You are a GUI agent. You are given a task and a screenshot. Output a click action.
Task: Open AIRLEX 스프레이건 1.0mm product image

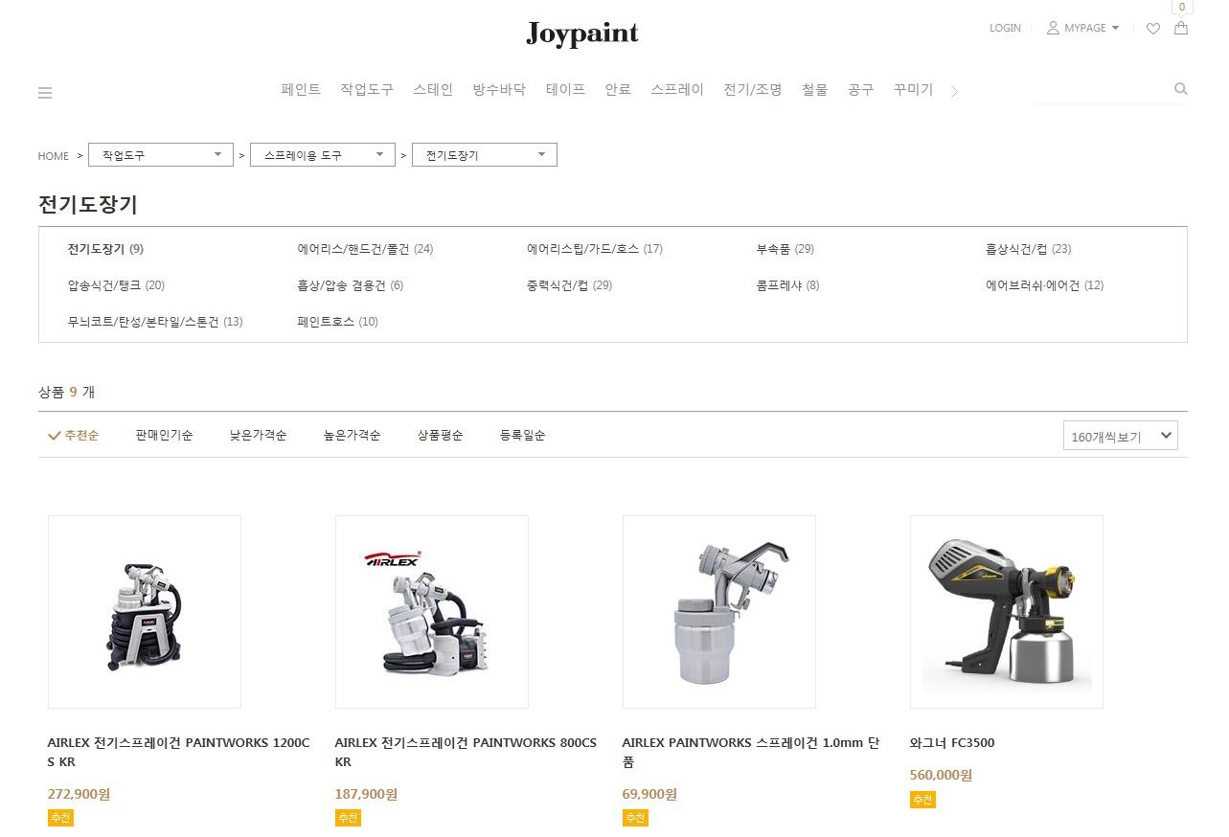(719, 612)
